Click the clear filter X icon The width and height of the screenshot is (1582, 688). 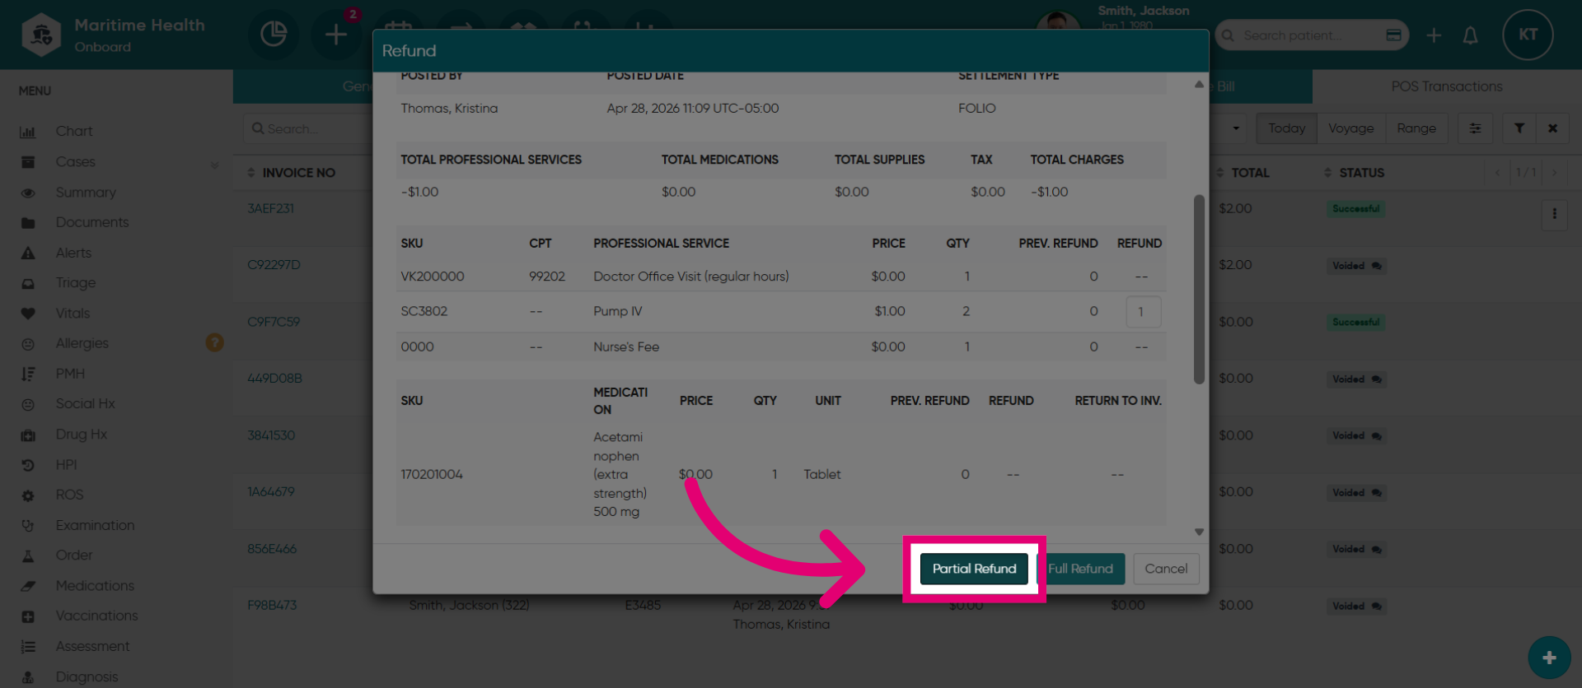1552,128
